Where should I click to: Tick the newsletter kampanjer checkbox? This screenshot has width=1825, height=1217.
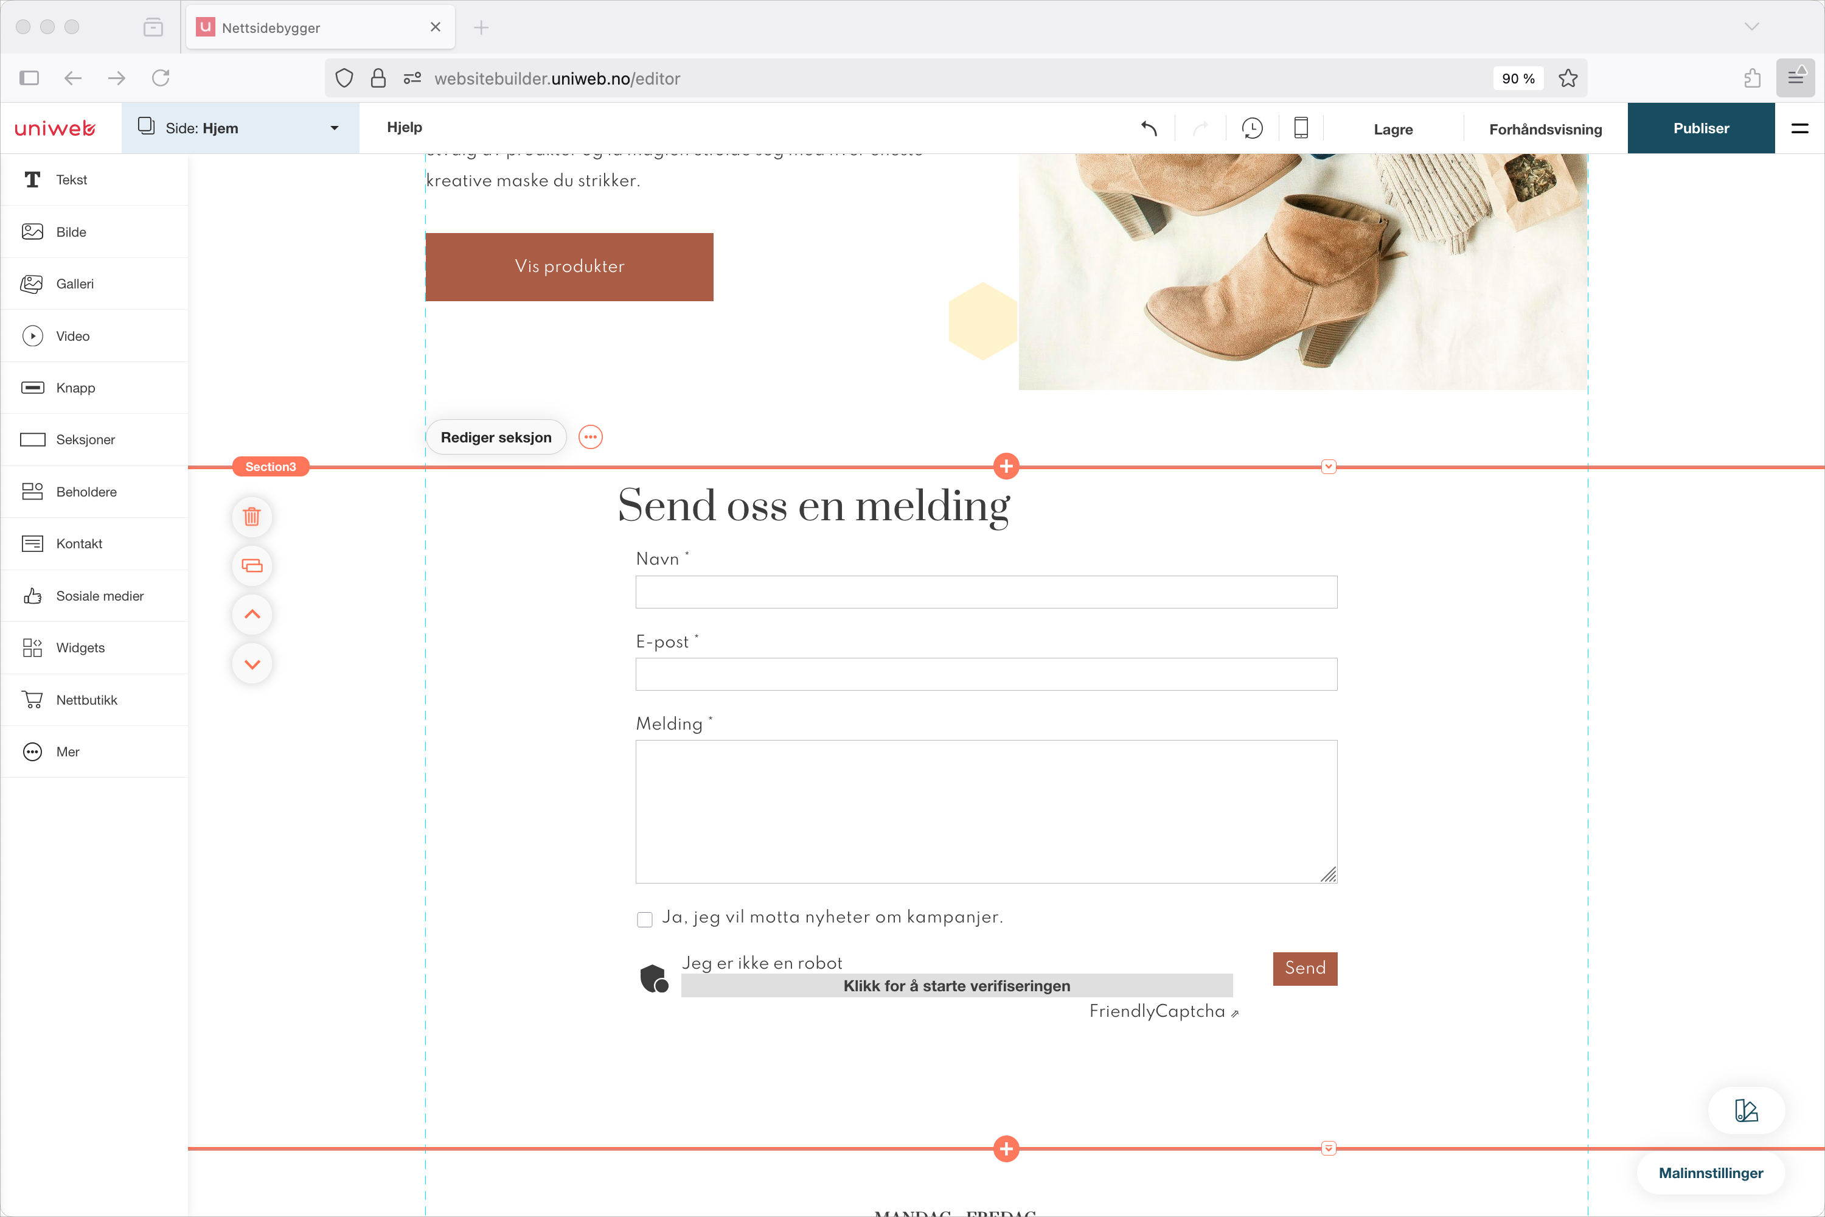coord(645,919)
